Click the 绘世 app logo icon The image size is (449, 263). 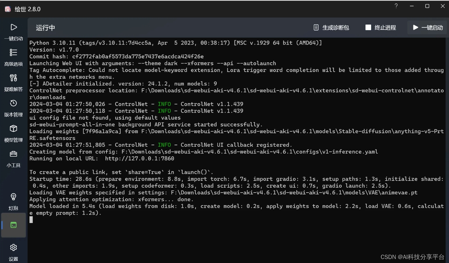(8, 9)
